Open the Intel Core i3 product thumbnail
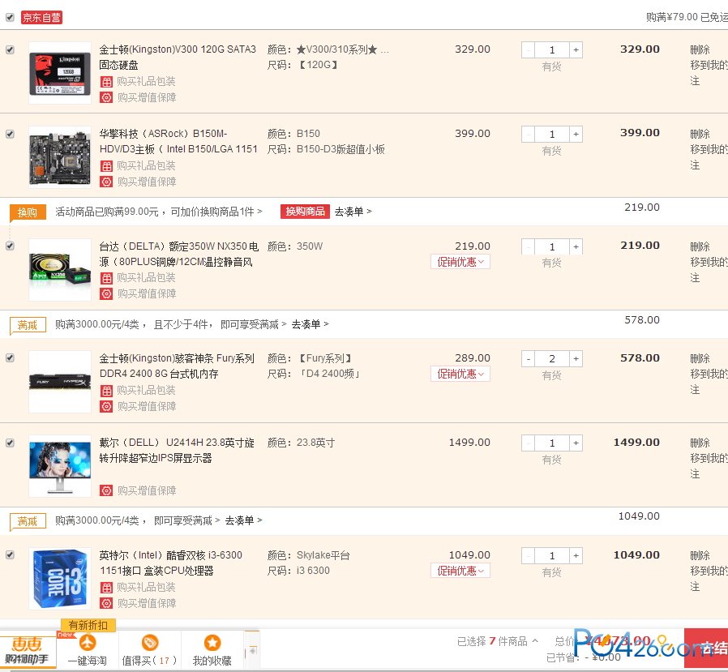 (x=60, y=579)
